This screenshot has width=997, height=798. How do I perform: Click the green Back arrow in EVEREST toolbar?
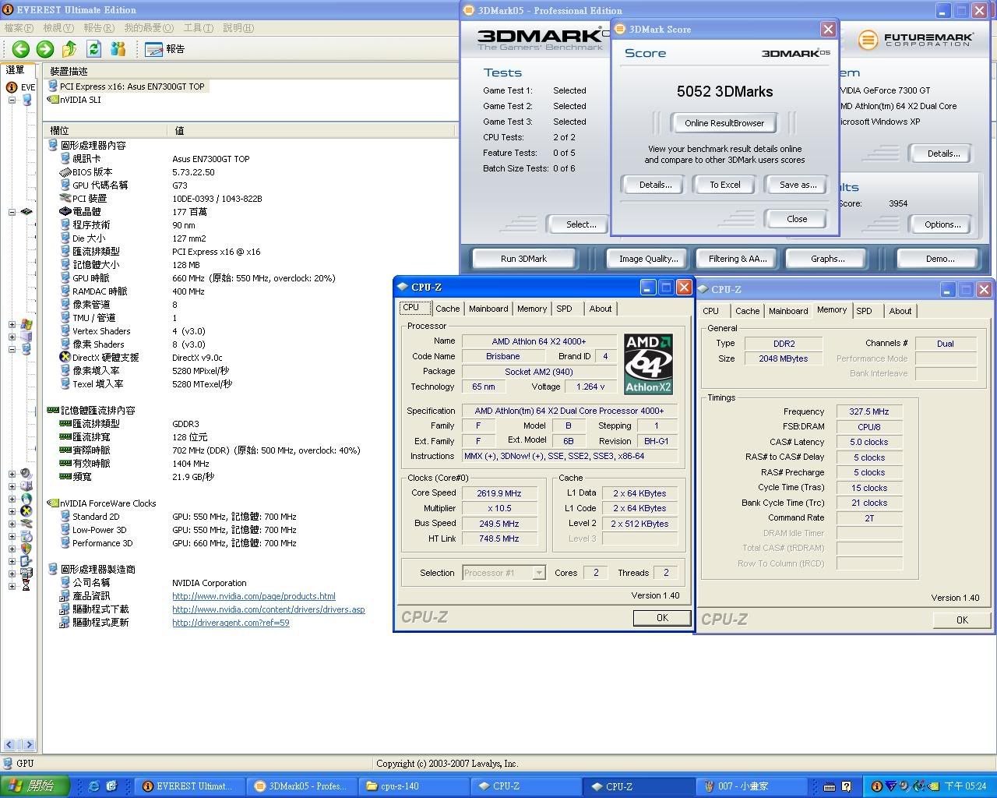coord(20,49)
